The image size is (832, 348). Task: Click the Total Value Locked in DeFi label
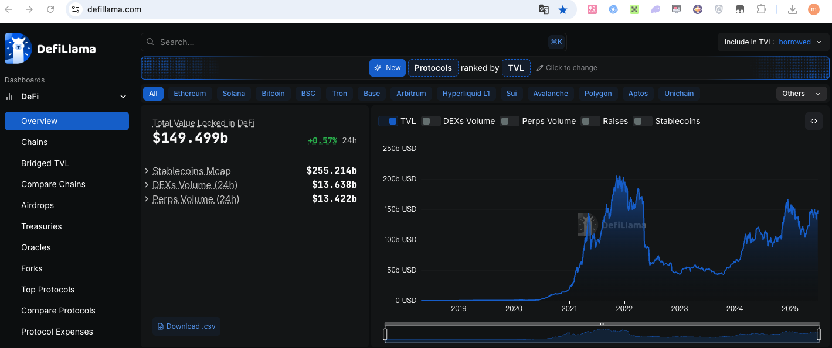click(203, 123)
